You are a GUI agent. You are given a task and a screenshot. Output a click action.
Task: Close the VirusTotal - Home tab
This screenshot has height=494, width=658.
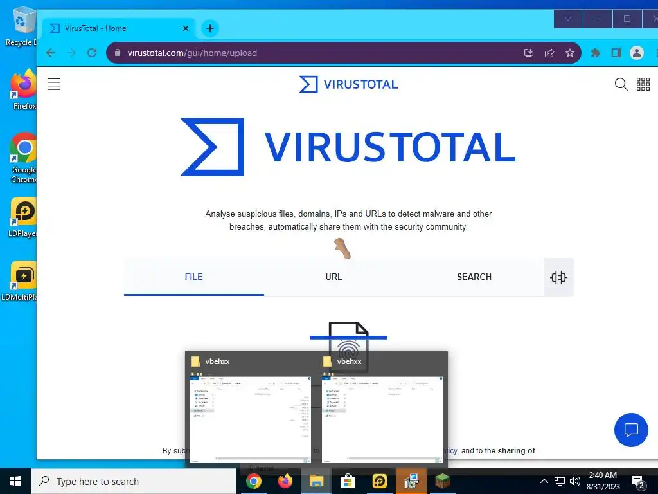point(186,28)
